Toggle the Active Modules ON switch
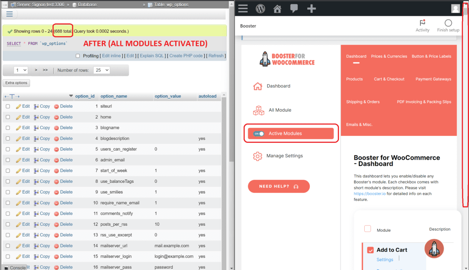The width and height of the screenshot is (469, 270). click(258, 133)
